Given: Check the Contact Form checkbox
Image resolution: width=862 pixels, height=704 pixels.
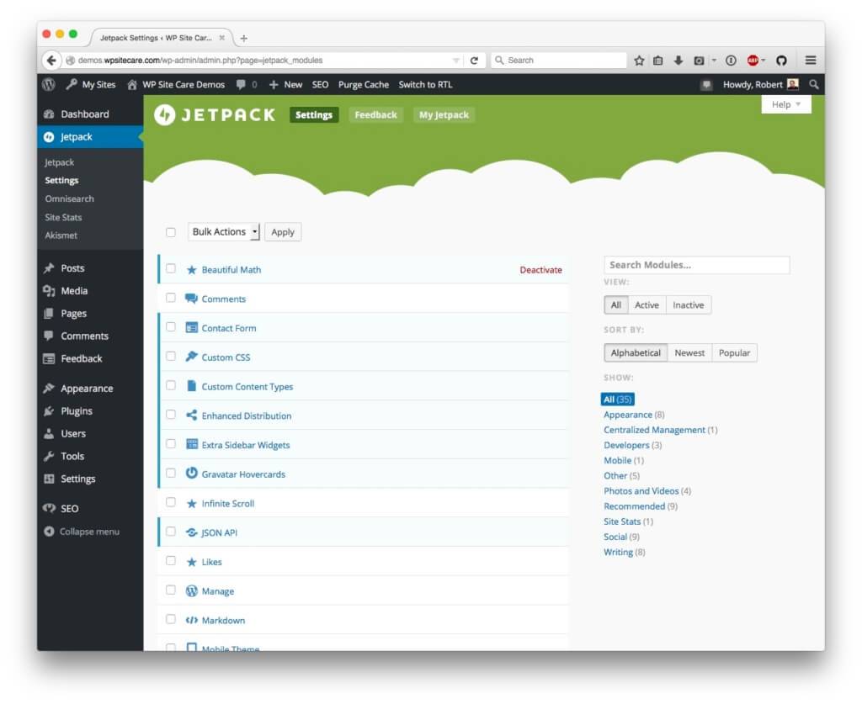Looking at the screenshot, I should (x=171, y=326).
